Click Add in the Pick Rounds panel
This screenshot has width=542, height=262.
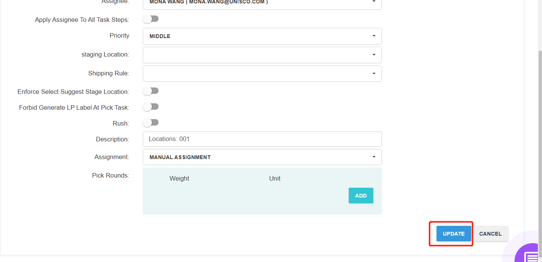click(x=361, y=196)
